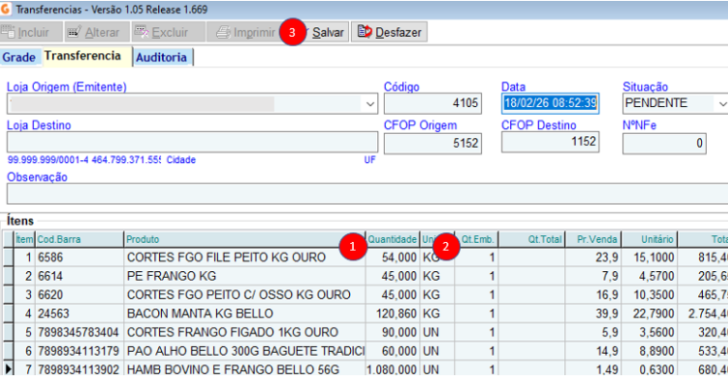Click the CFOP Origem field 5152
This screenshot has width=728, height=380.
(433, 143)
